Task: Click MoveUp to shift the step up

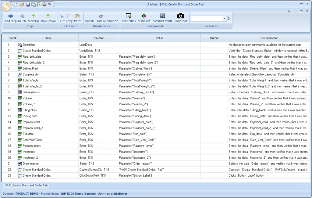Action: [33, 18]
